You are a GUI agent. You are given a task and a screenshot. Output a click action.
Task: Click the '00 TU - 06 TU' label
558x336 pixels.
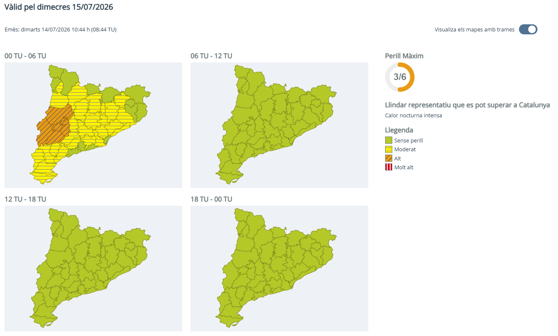click(25, 56)
